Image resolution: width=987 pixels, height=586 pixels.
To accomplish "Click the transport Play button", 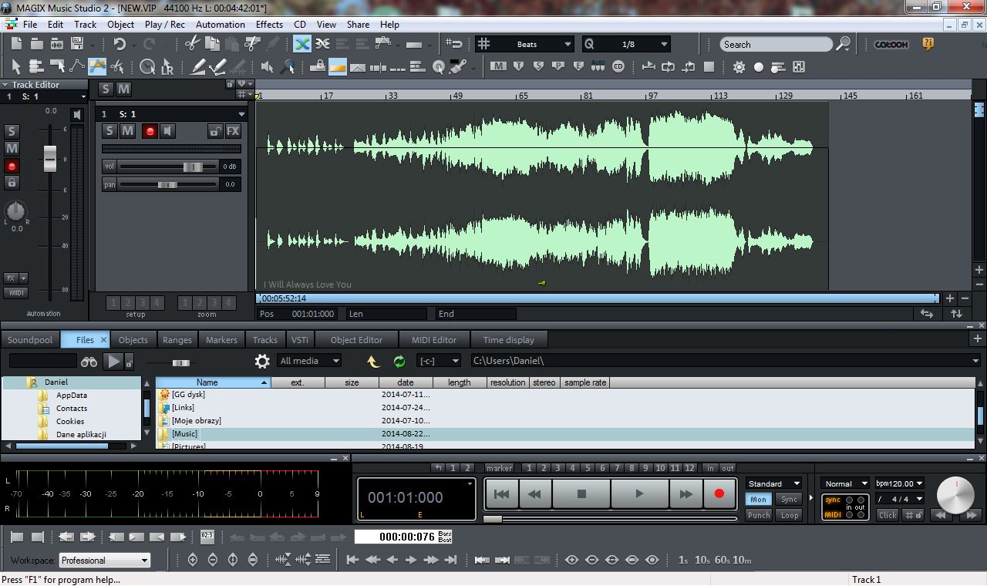I will pos(639,493).
